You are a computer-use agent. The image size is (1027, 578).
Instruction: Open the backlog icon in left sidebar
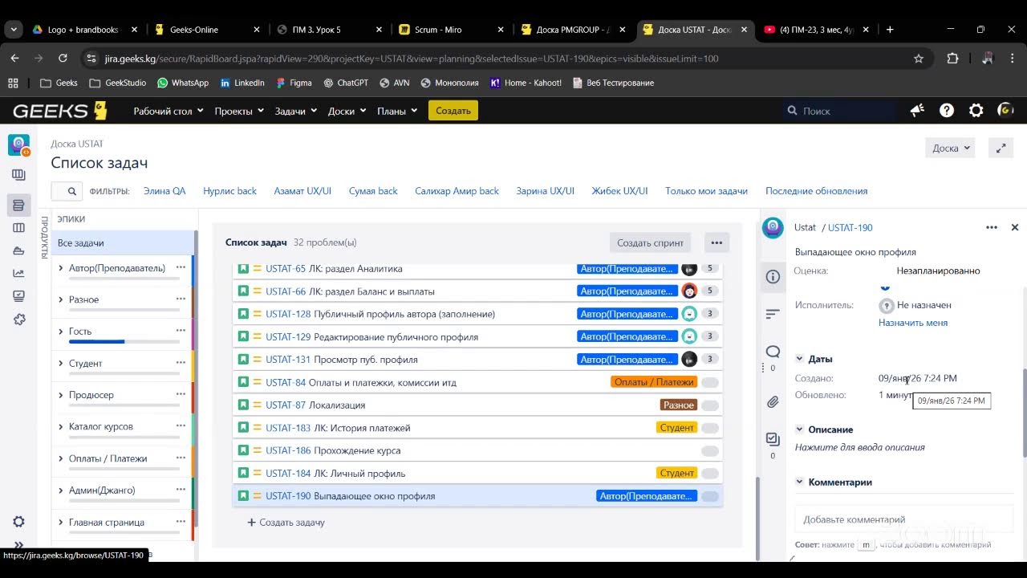point(18,206)
